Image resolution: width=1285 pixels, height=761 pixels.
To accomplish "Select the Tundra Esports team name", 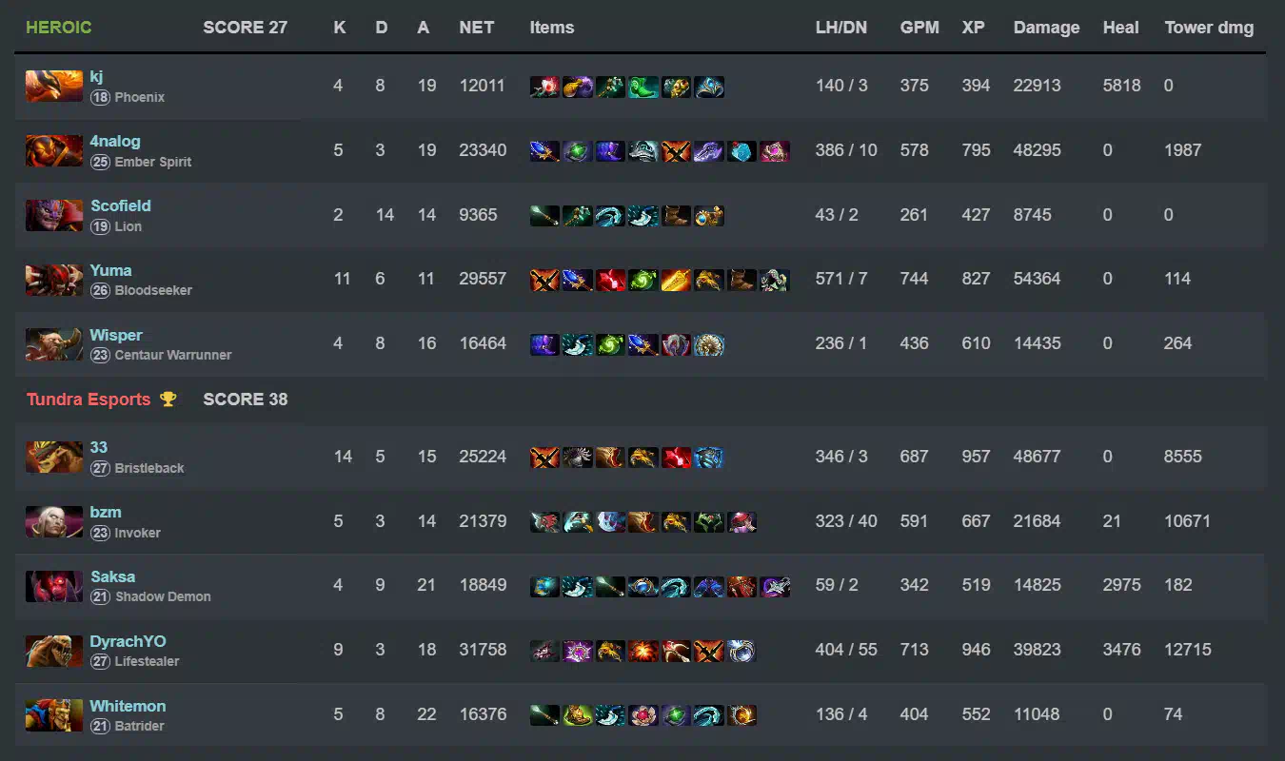I will (89, 400).
